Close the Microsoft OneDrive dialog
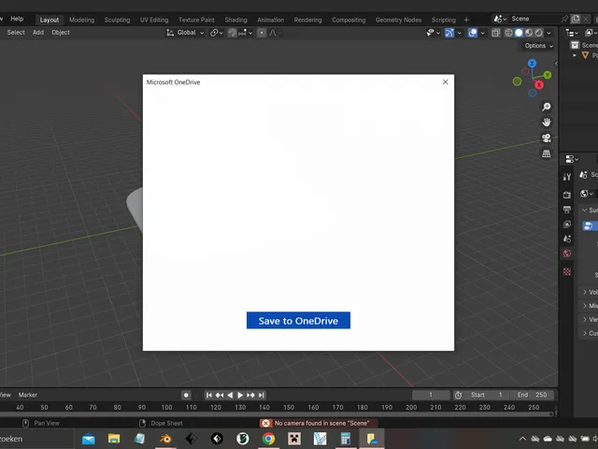598x449 pixels. click(445, 82)
